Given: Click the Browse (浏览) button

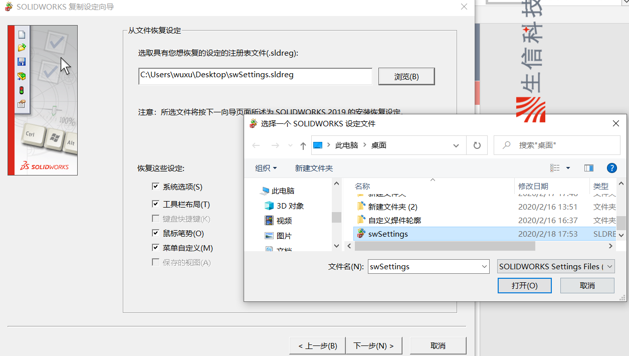Looking at the screenshot, I should pyautogui.click(x=406, y=77).
